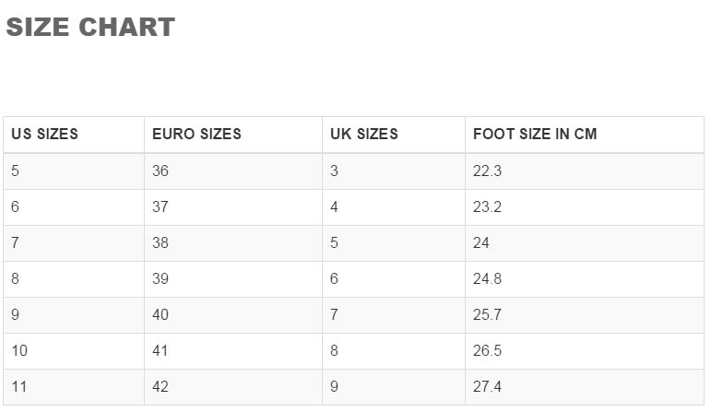Screen dimensions: 711x412
Task: Click the US size 5 cell
Action: click(x=74, y=171)
